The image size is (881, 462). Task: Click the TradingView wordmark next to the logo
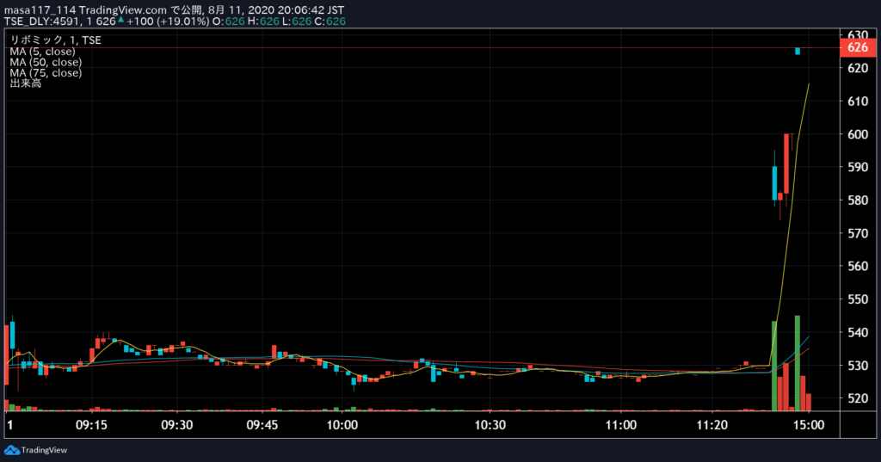[x=44, y=450]
